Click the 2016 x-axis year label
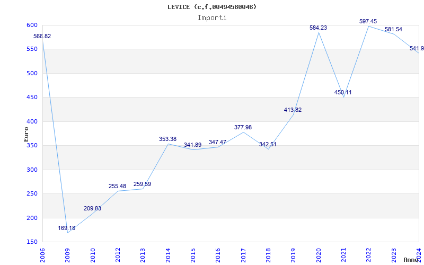Screen dimensions: 424x265 pos(218,255)
